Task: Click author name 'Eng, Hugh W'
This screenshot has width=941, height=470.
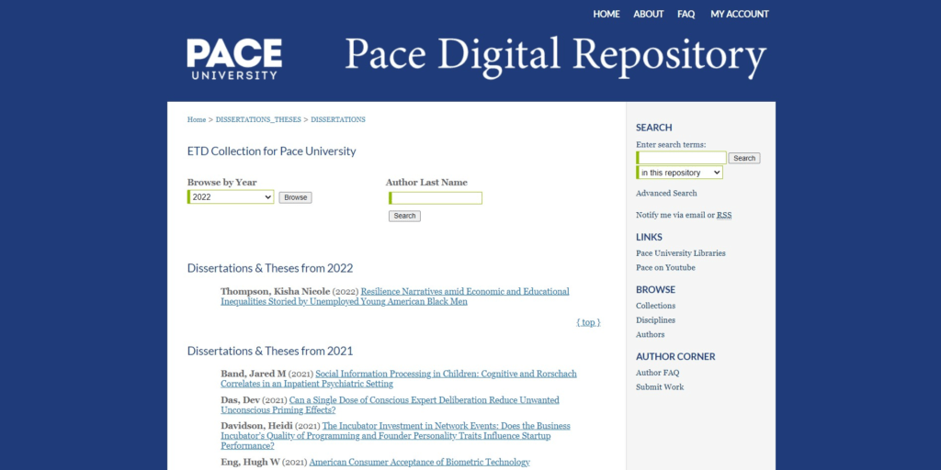Action: click(250, 463)
